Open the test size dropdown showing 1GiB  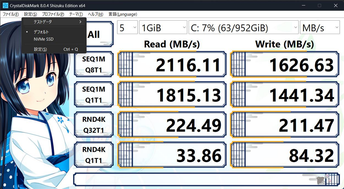pos(163,28)
